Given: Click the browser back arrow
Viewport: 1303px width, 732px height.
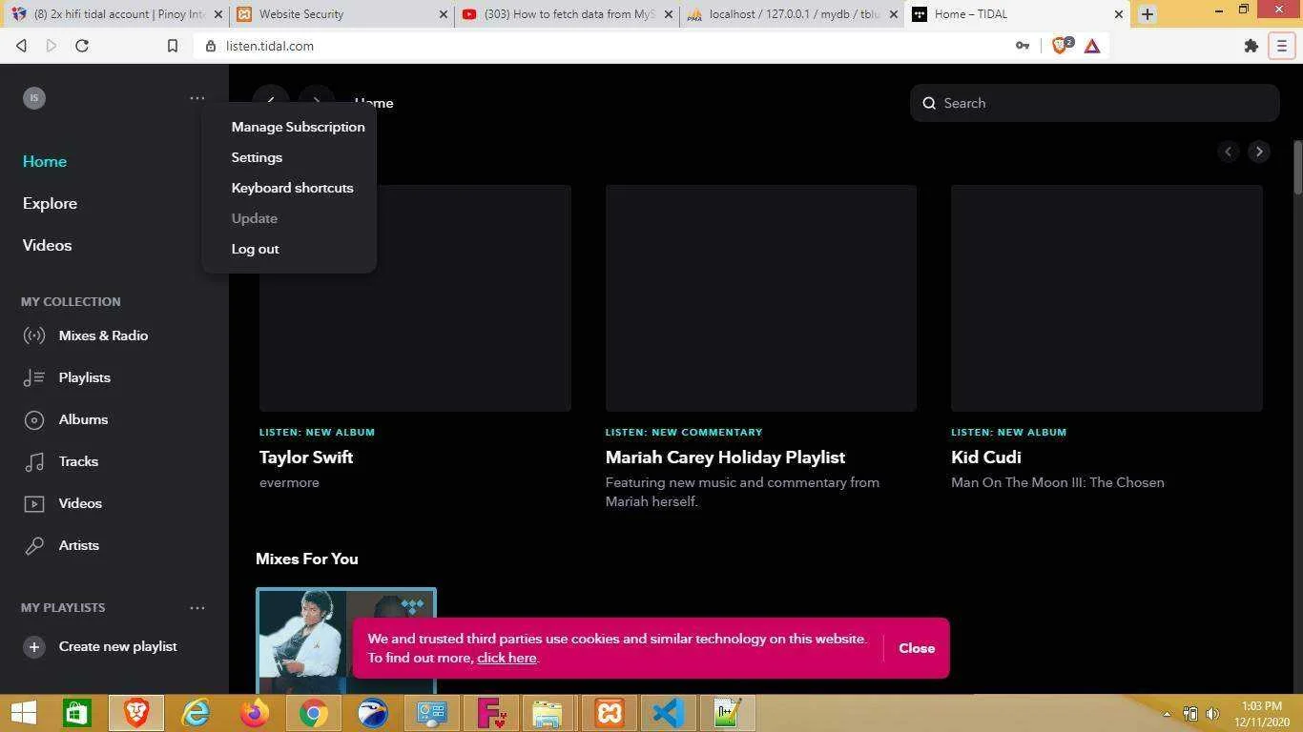Looking at the screenshot, I should [x=21, y=46].
